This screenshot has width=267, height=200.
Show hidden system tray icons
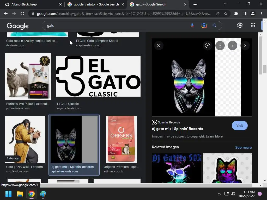(219, 194)
